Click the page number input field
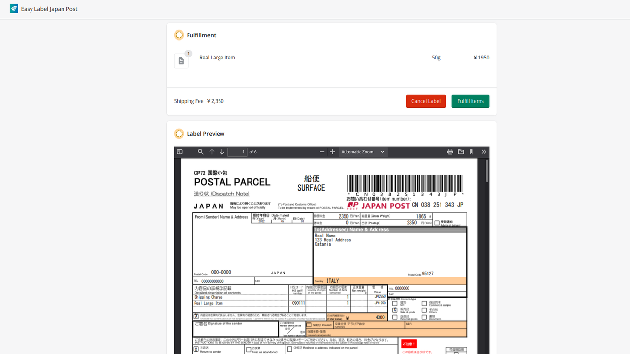The height and width of the screenshot is (354, 630). [x=237, y=152]
